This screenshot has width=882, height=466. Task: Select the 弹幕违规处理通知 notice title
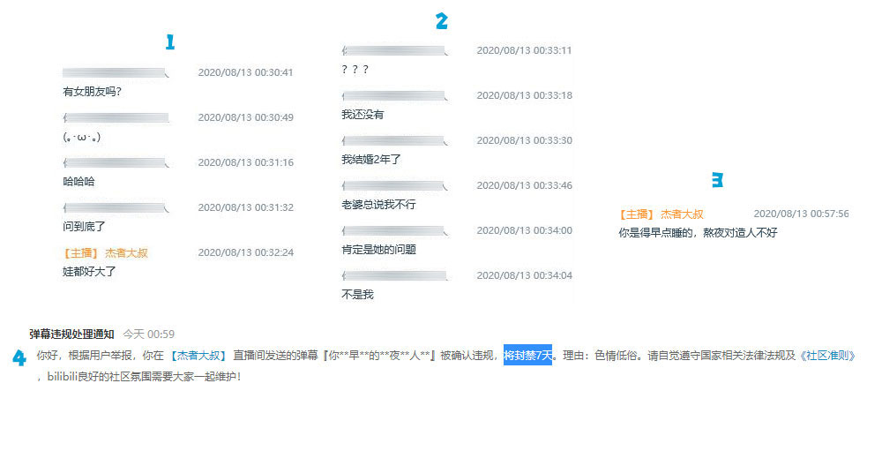tap(71, 334)
